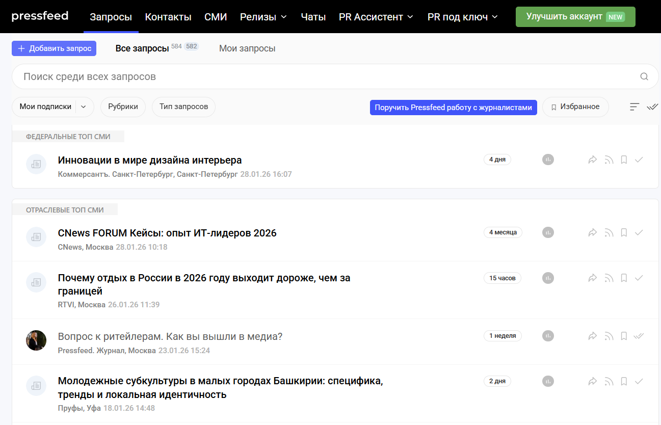661x425 pixels.
Task: Click the request search input field
Action: [x=326, y=77]
